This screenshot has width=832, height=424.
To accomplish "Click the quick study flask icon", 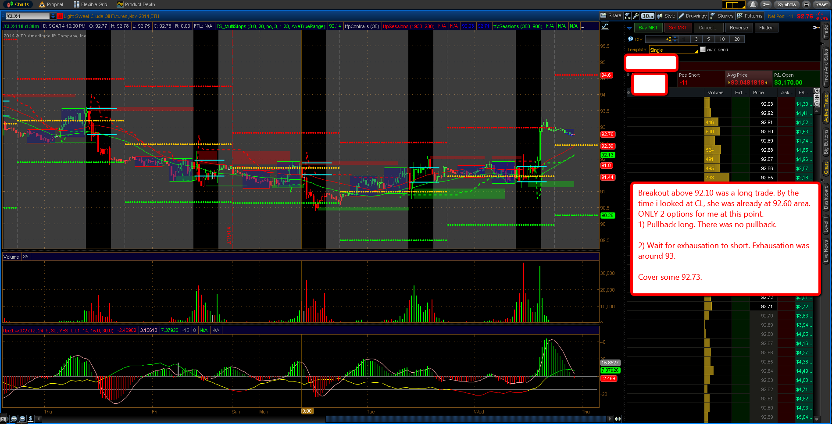I will tap(628, 16).
